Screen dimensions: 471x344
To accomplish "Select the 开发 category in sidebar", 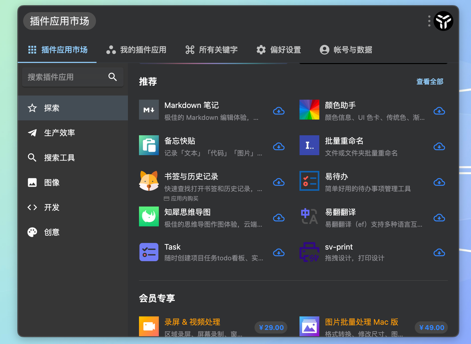I will tap(51, 207).
